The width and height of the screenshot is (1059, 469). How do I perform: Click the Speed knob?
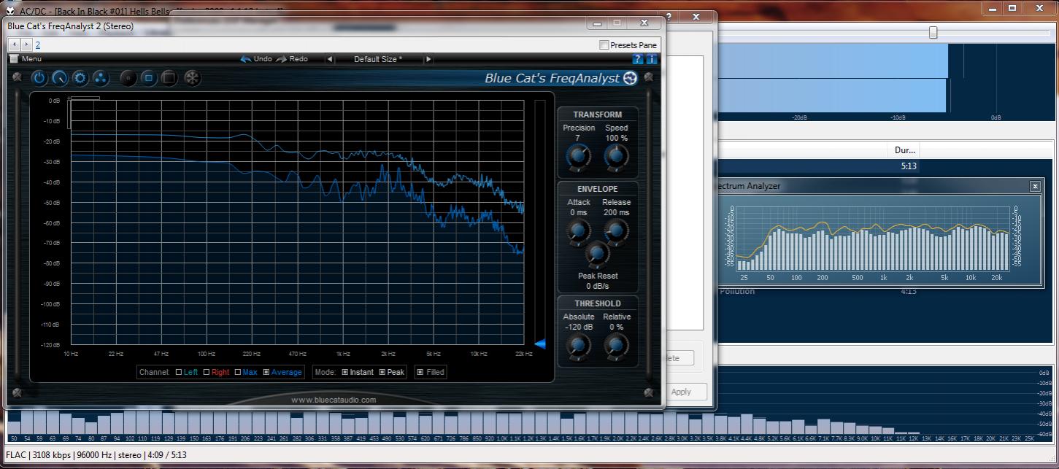coord(616,156)
